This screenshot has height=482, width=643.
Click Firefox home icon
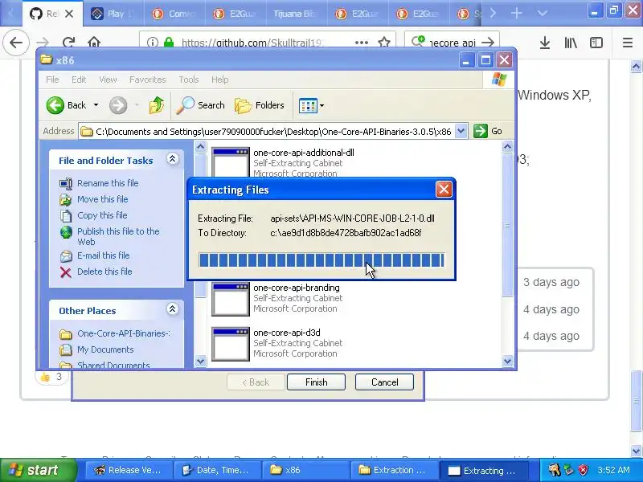94,43
